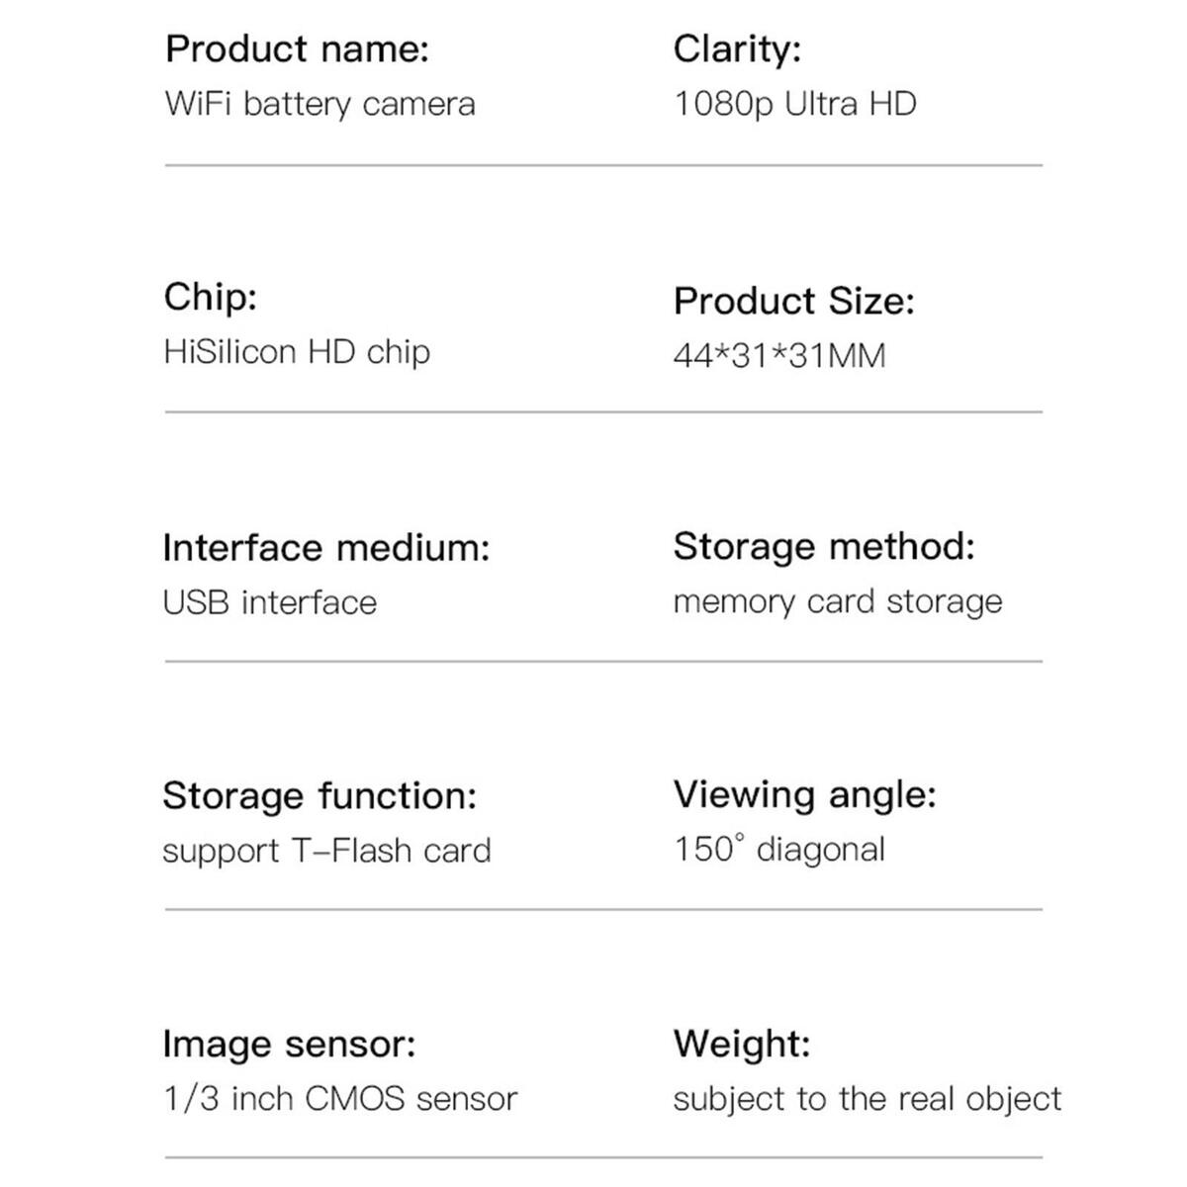The width and height of the screenshot is (1187, 1187).
Task: Select the 'USB interface' text
Action: pos(270,602)
